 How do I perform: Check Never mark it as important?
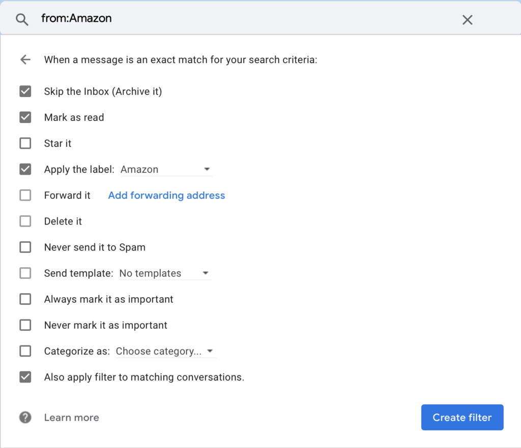tap(25, 325)
